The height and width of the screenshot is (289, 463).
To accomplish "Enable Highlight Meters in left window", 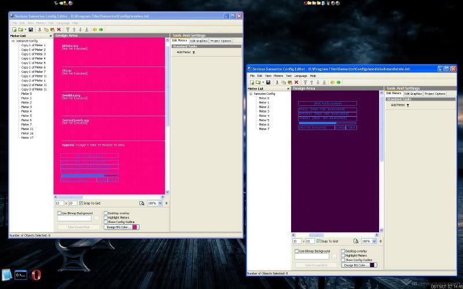I will [x=105, y=217].
